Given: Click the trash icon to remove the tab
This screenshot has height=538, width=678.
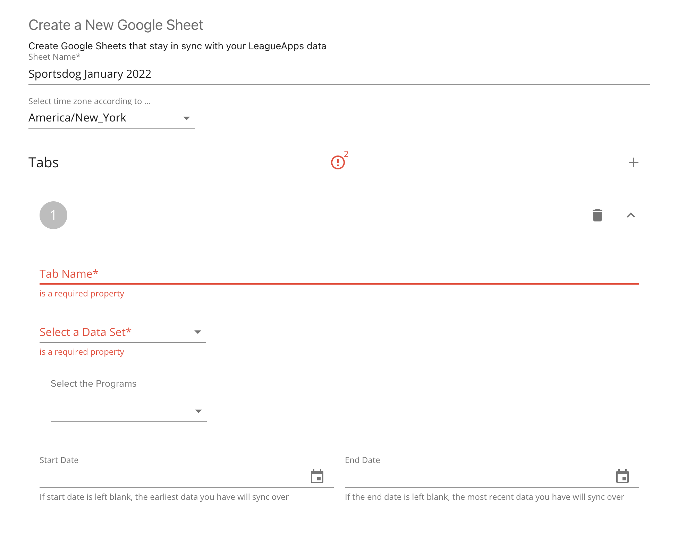Looking at the screenshot, I should 597,215.
